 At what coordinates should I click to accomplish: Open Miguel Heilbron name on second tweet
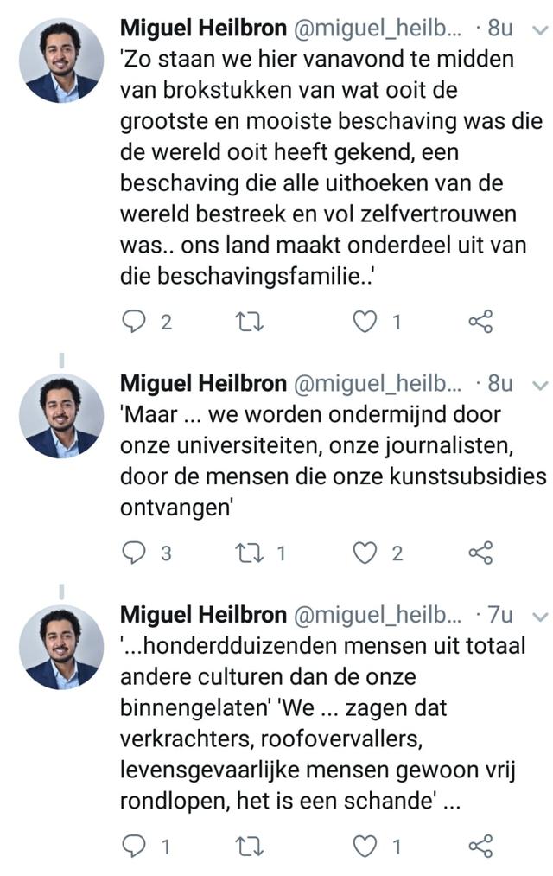(x=203, y=382)
